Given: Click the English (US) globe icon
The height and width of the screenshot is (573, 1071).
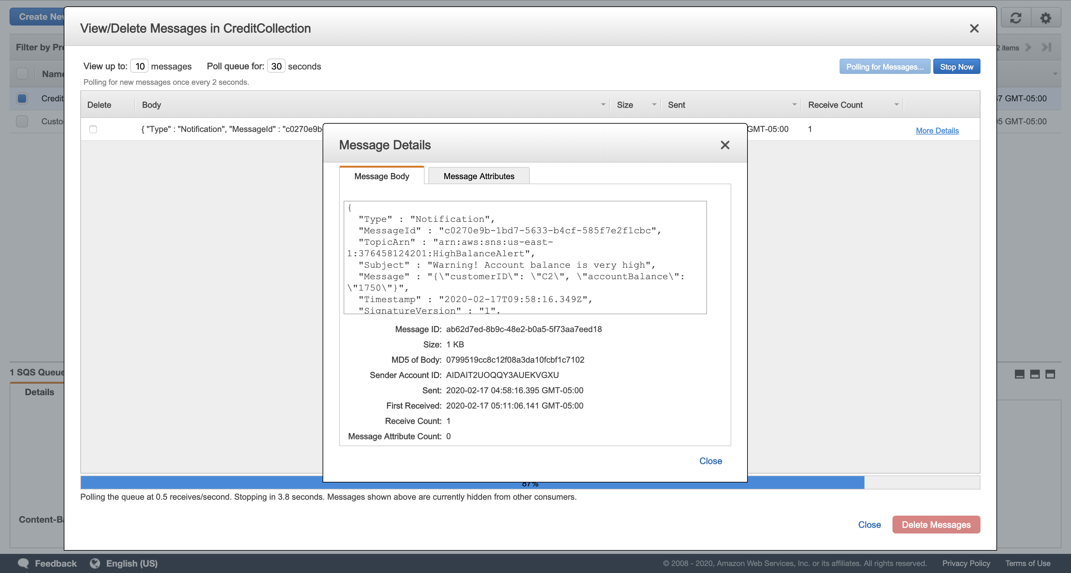Looking at the screenshot, I should (95, 563).
